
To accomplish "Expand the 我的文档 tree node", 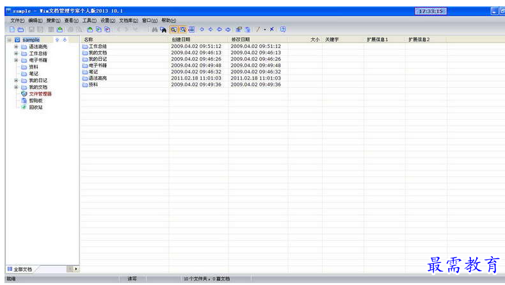I will [16, 87].
